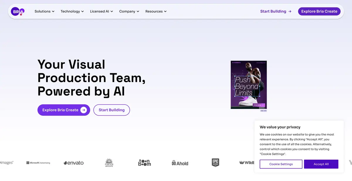Viewport: 352px width, 181px height.
Task: Open the Resources menu
Action: point(156,11)
